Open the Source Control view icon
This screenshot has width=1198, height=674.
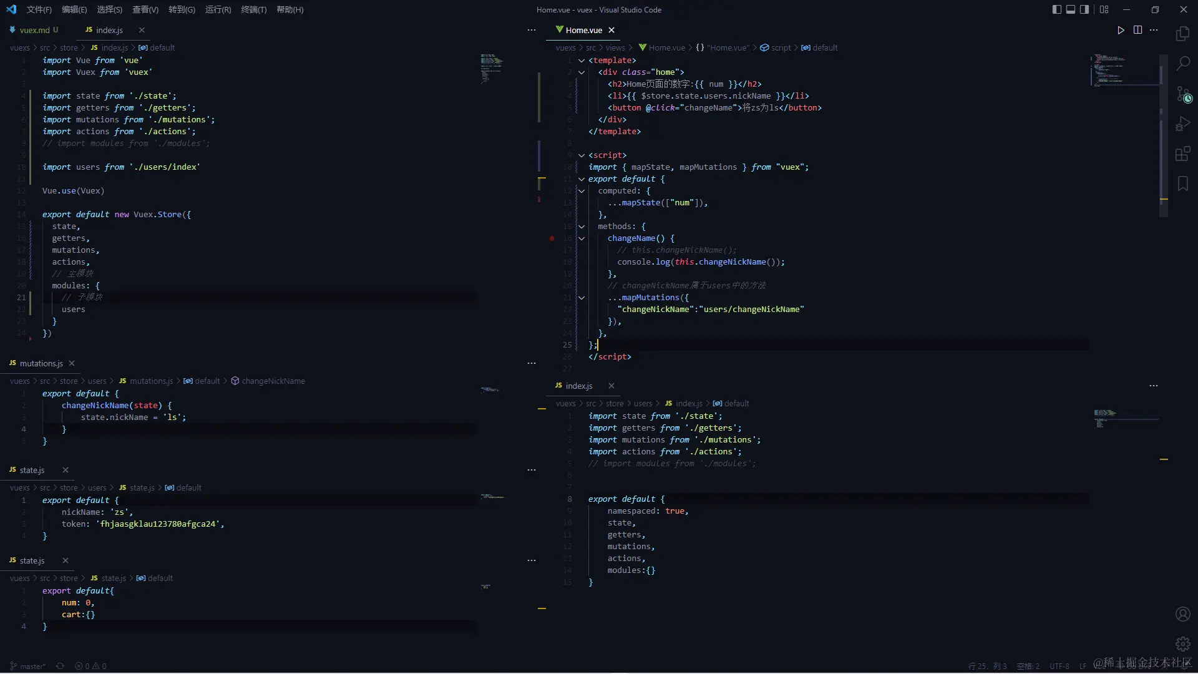(1182, 94)
